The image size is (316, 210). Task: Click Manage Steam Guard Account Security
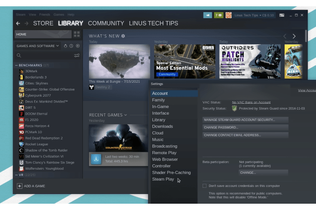click(245, 120)
